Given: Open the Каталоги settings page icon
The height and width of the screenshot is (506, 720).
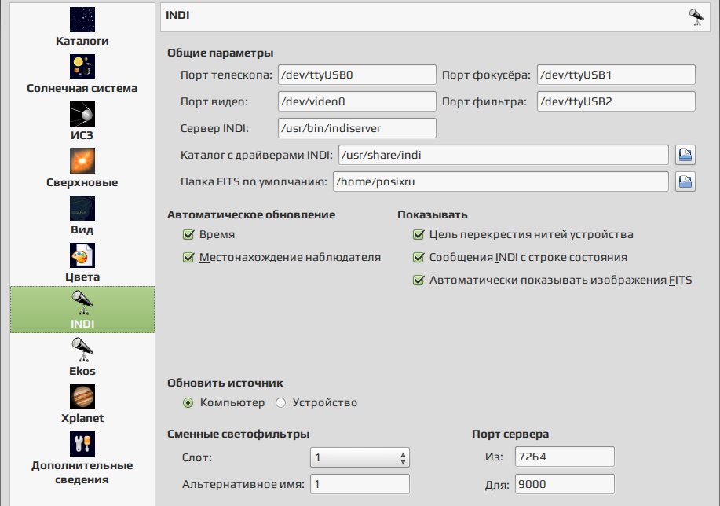Looking at the screenshot, I should click(x=82, y=20).
